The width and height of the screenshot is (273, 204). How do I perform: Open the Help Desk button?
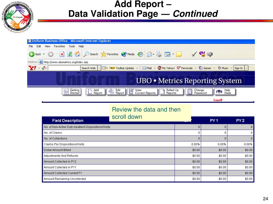[225, 91]
